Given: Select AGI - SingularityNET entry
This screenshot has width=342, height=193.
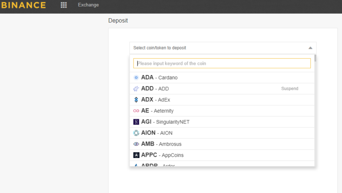Looking at the screenshot, I should (x=222, y=122).
